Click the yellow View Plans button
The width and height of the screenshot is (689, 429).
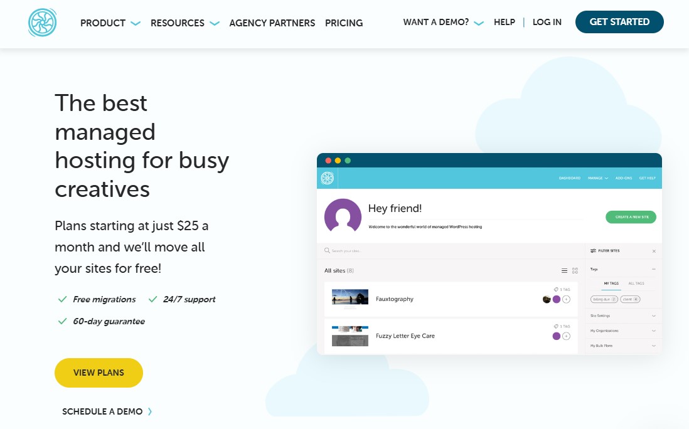(x=99, y=373)
